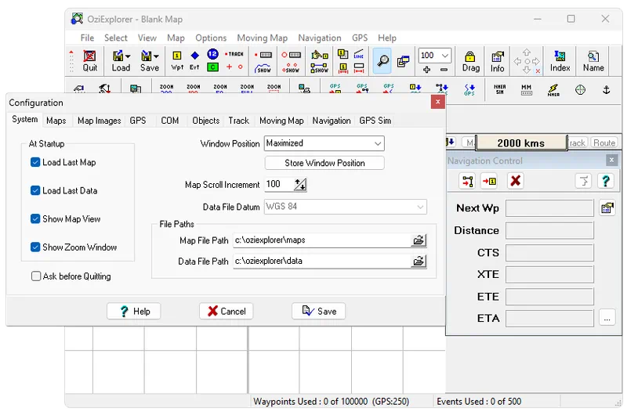This screenshot has height=415, width=627.
Task: Click the Map Scroll Increment field
Action: click(279, 185)
